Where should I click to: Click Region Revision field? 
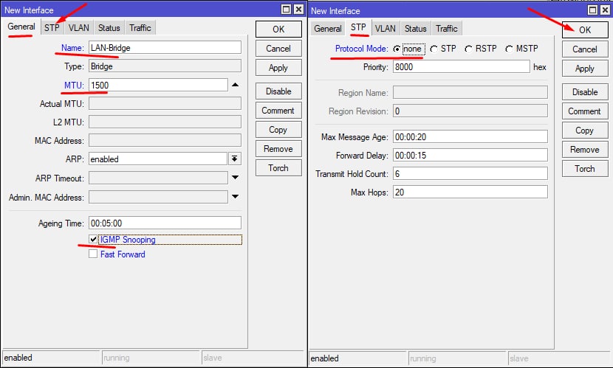(x=470, y=111)
